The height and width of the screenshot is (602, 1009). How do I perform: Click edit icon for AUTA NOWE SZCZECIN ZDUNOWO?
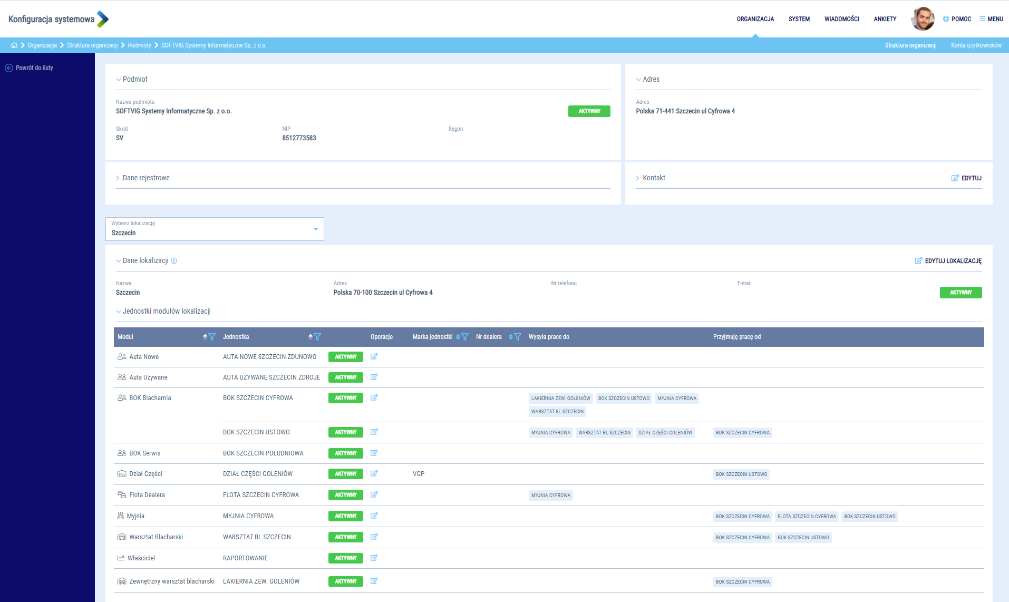coord(374,356)
